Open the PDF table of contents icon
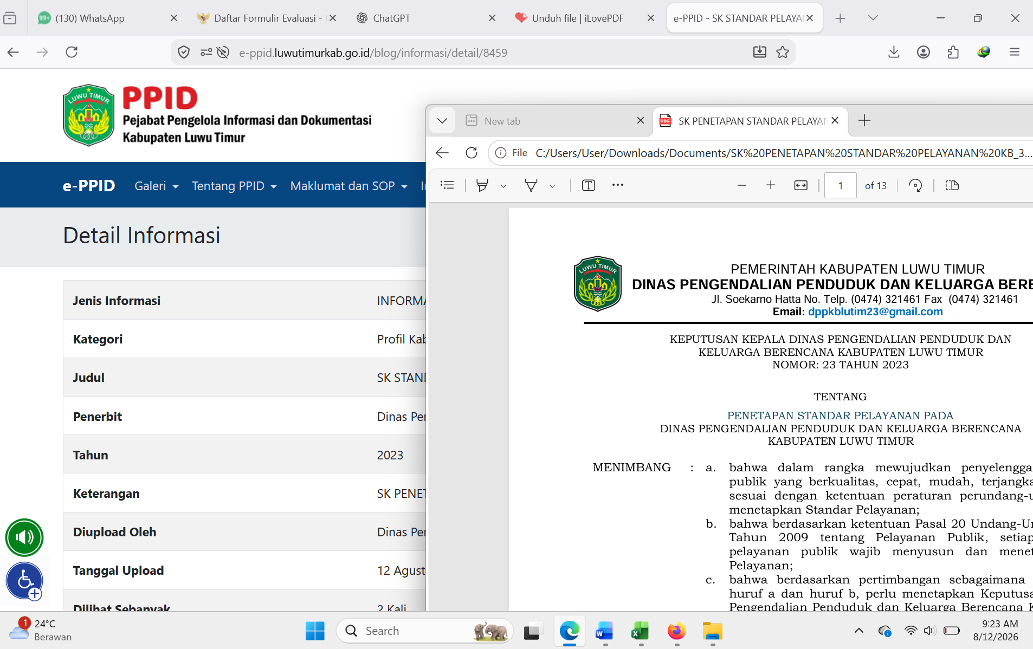The image size is (1033, 649). coord(447,185)
